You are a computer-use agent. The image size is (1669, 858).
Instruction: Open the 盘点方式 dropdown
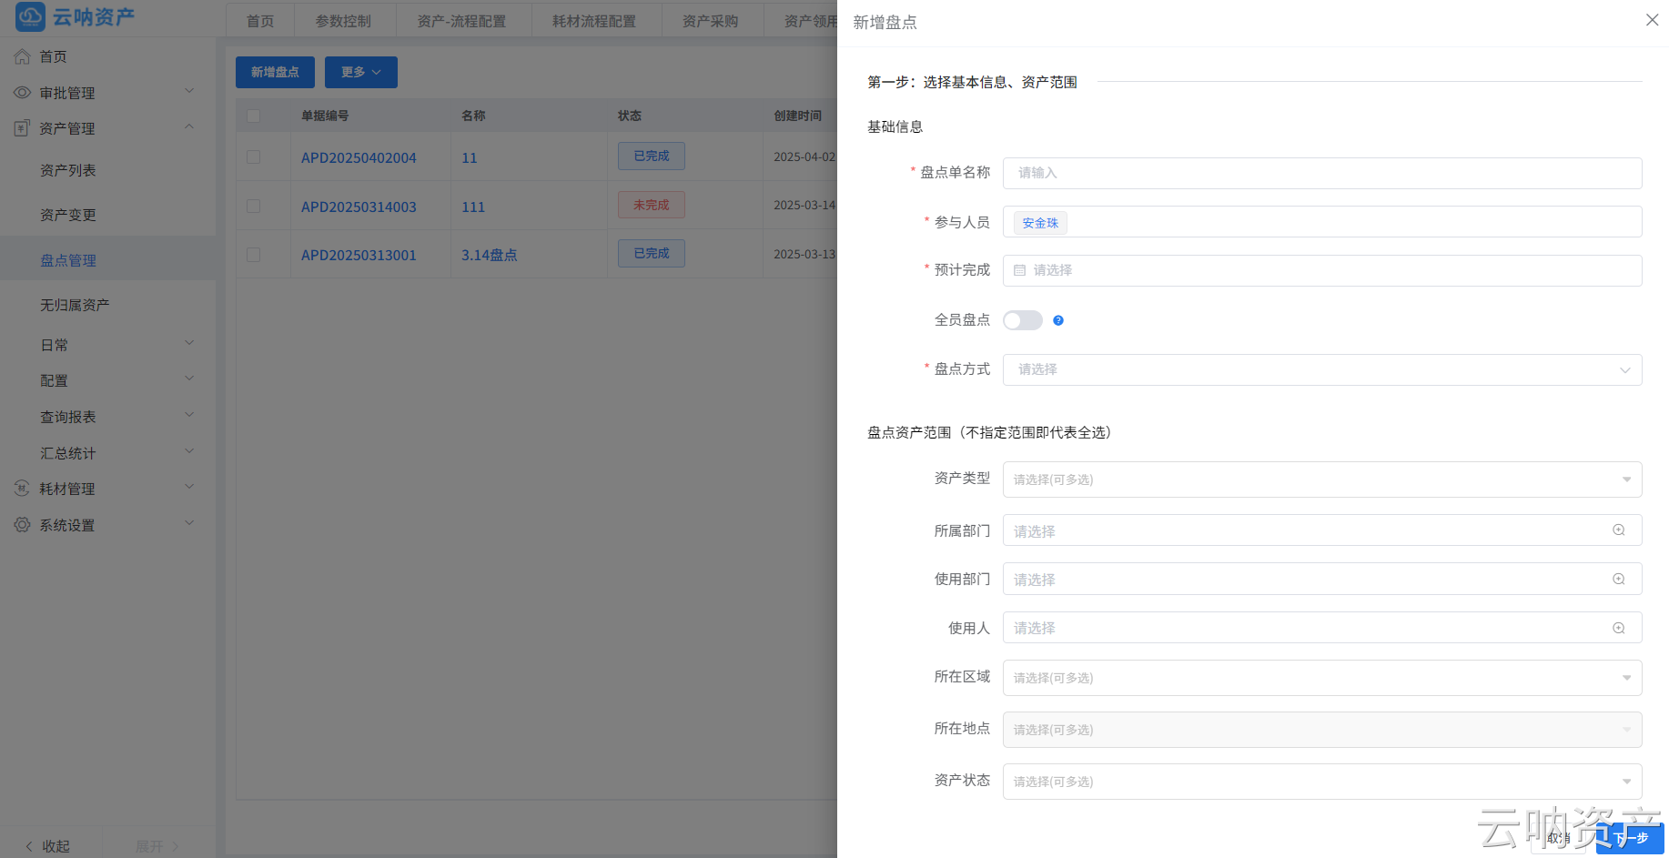click(x=1321, y=369)
